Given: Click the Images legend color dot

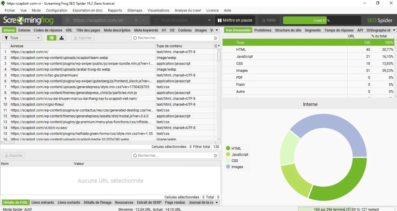Looking at the screenshot, I should pos(228,167).
